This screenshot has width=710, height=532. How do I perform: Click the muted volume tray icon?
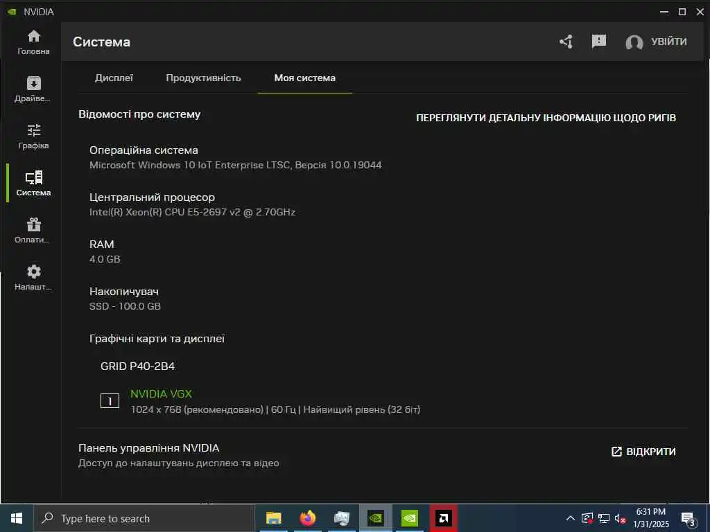[620, 519]
